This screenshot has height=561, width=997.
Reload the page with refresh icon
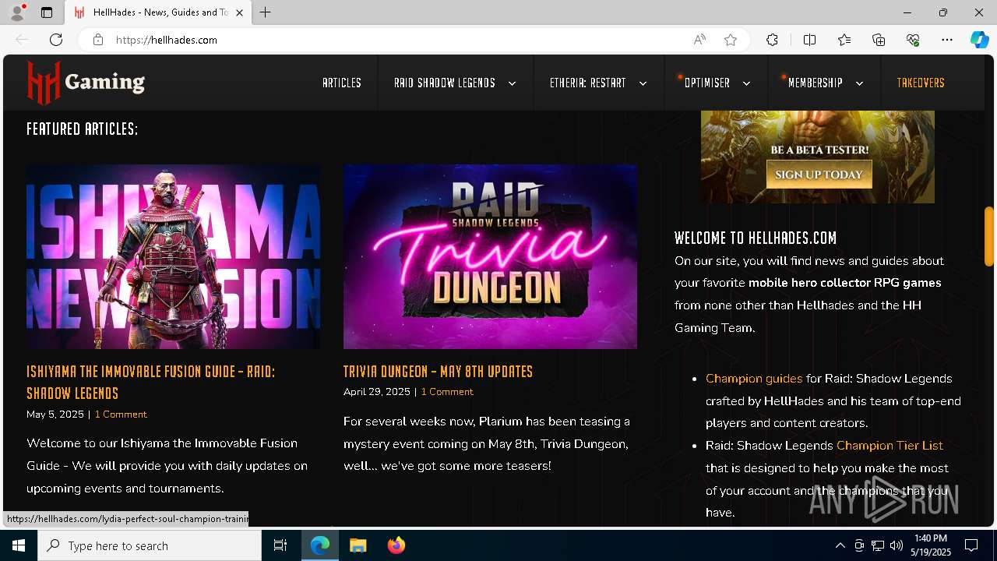tap(56, 40)
